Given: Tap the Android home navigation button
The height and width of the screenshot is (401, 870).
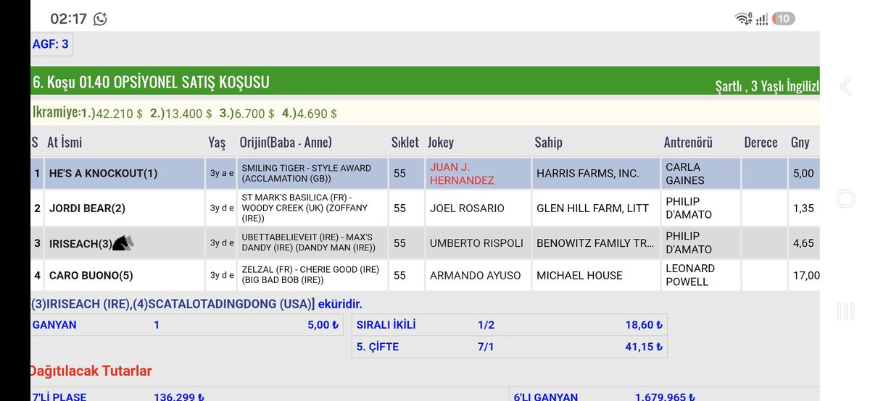Looking at the screenshot, I should (x=846, y=199).
